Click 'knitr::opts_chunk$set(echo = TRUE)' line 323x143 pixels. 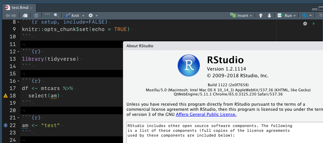tap(76, 29)
